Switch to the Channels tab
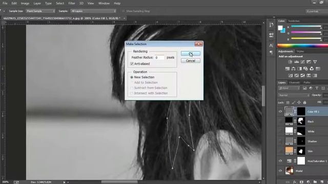 click(x=294, y=83)
